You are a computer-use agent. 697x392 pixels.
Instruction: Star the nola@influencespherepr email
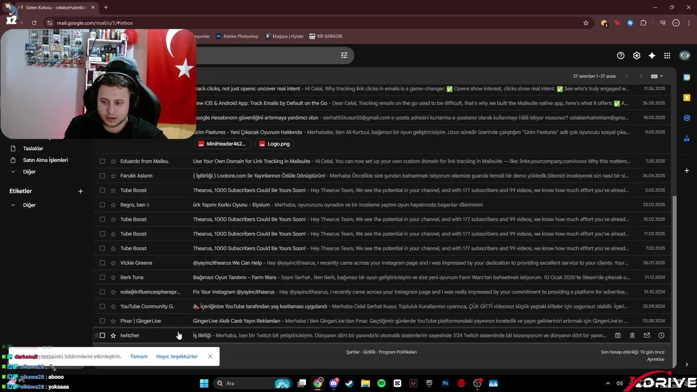pos(113,292)
